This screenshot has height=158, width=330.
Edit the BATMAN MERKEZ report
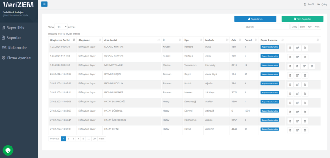click(297, 93)
